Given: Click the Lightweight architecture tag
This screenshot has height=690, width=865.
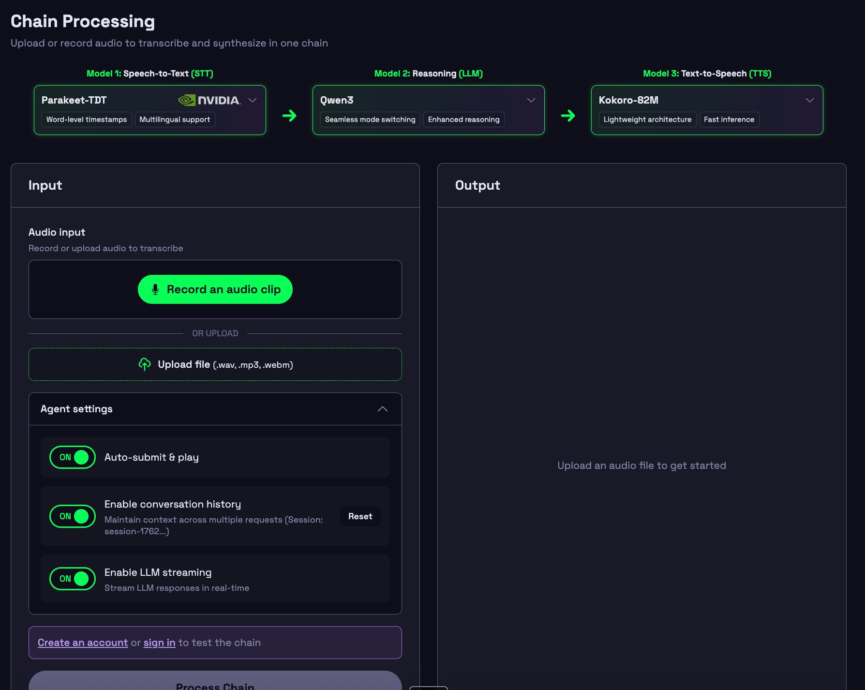Looking at the screenshot, I should point(647,120).
